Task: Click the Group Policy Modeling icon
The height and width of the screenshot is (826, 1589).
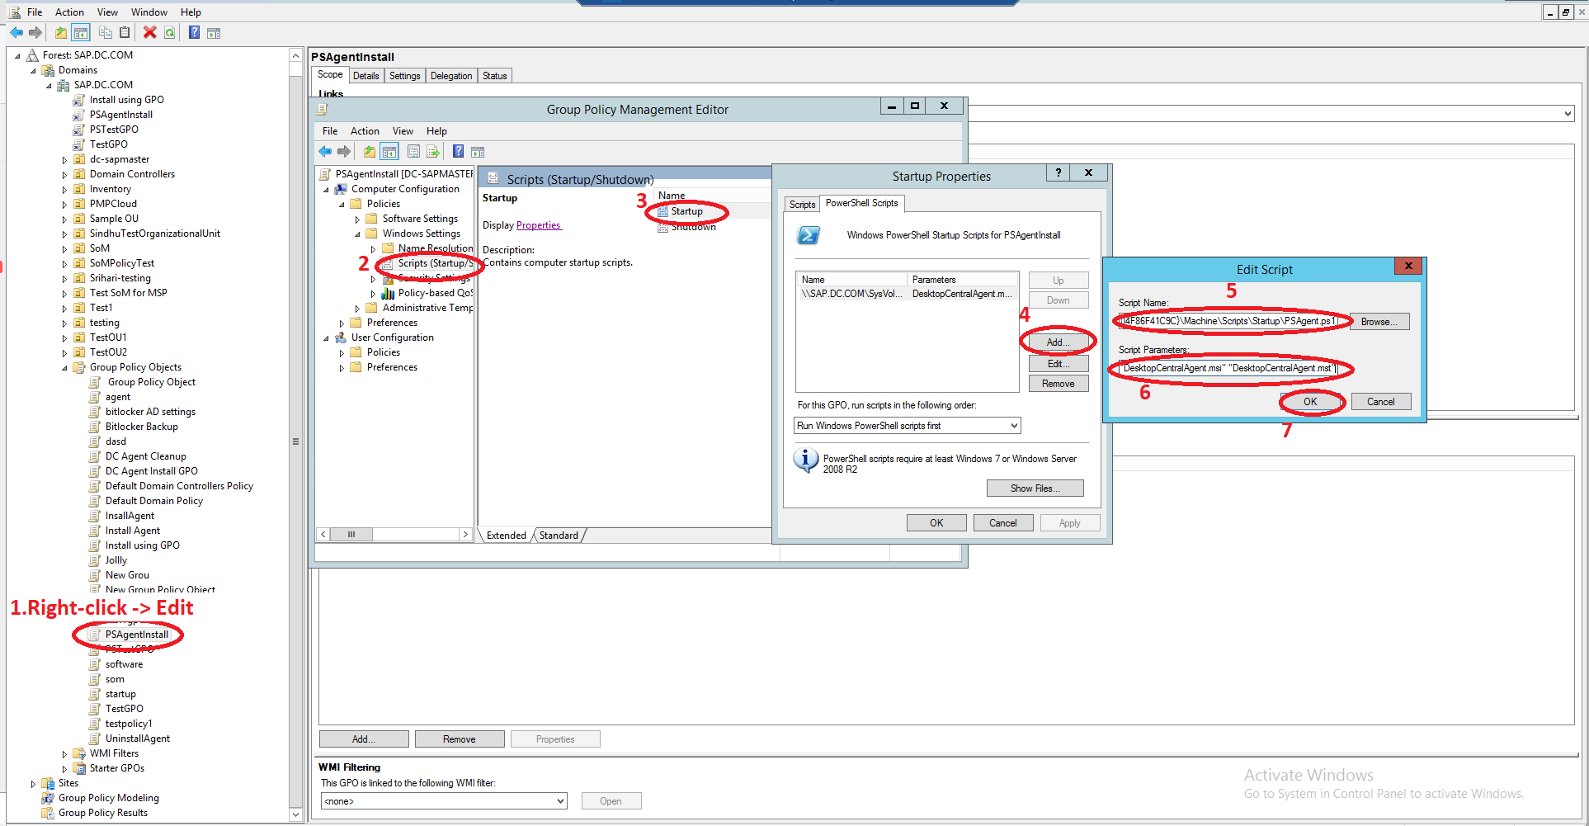Action: (x=48, y=798)
